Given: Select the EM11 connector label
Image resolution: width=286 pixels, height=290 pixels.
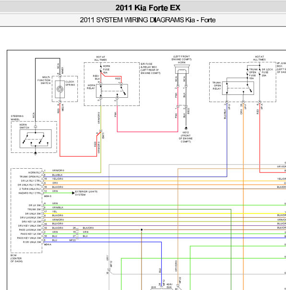Looking at the screenshot, I should coord(103,135).
